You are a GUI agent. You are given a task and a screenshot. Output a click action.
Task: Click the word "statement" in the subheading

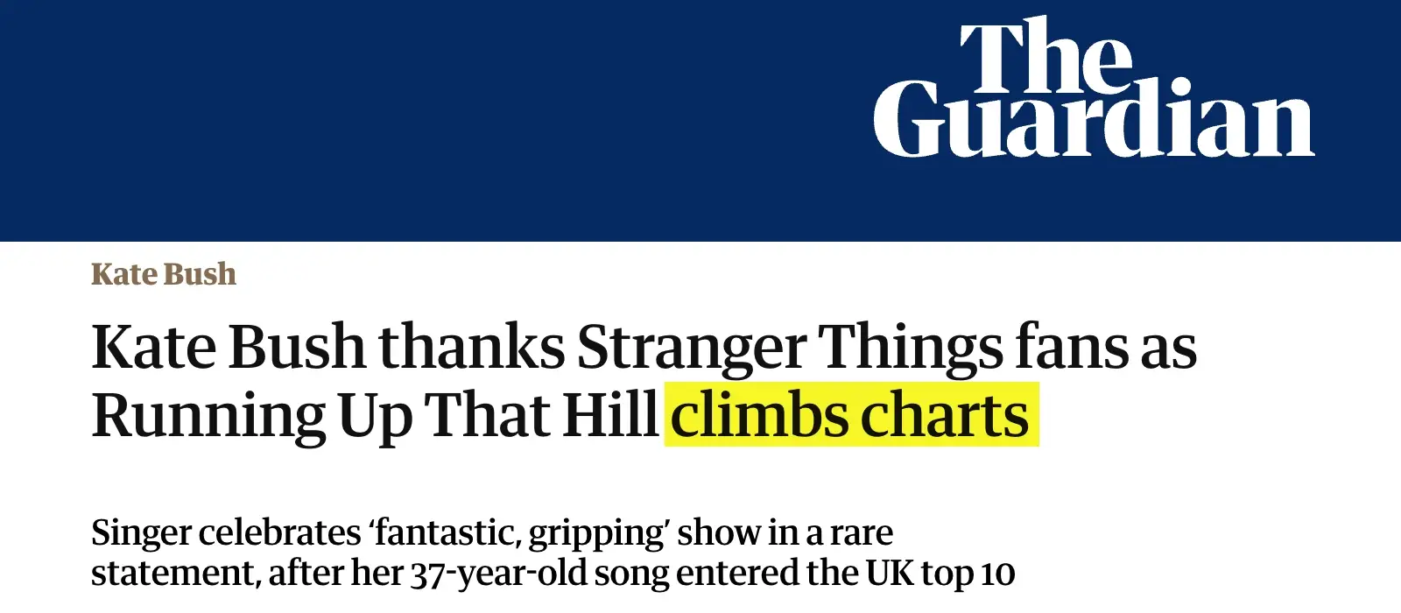point(173,574)
